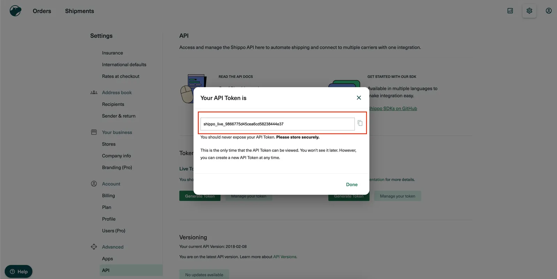
Task: Go to Shipments in the top navigation
Action: (x=79, y=11)
